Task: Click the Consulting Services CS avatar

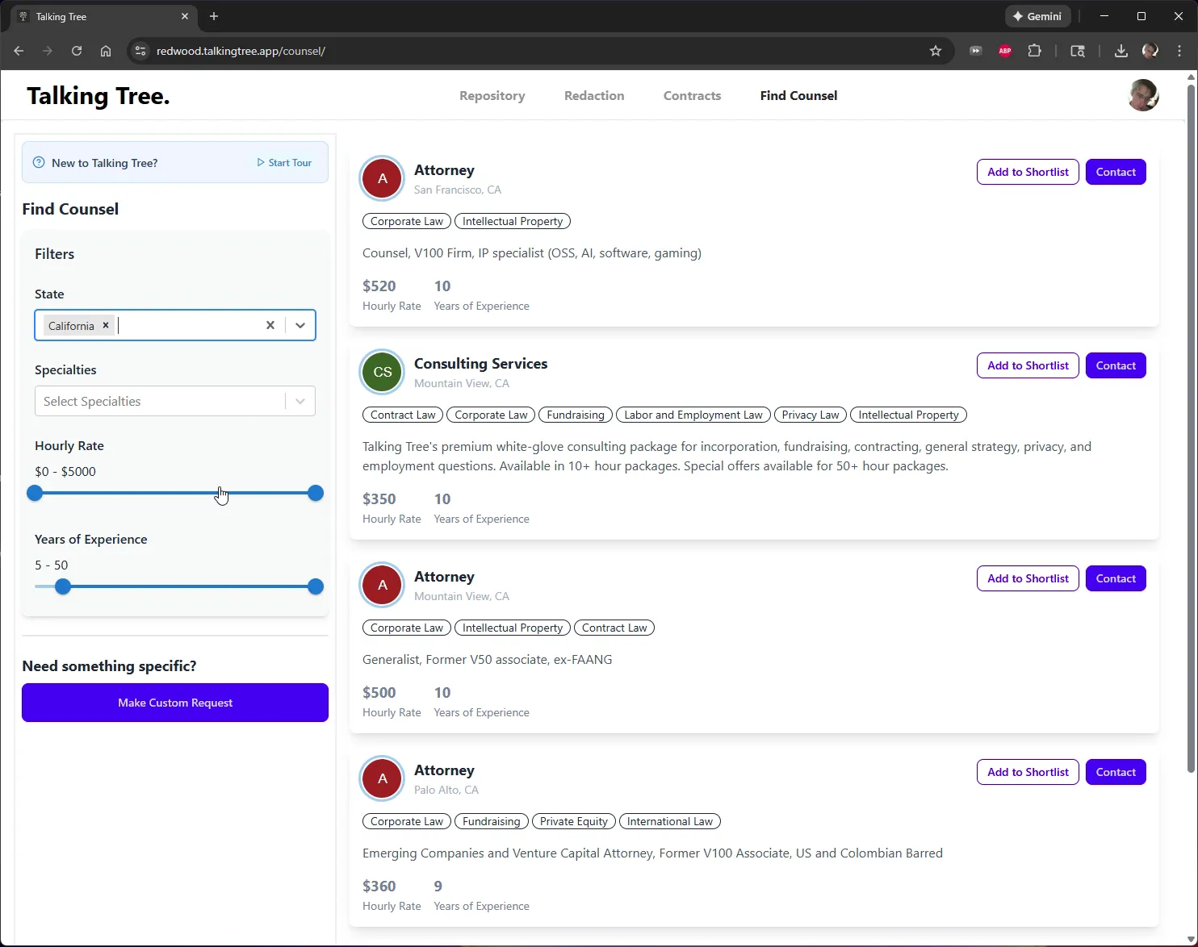Action: tap(383, 372)
